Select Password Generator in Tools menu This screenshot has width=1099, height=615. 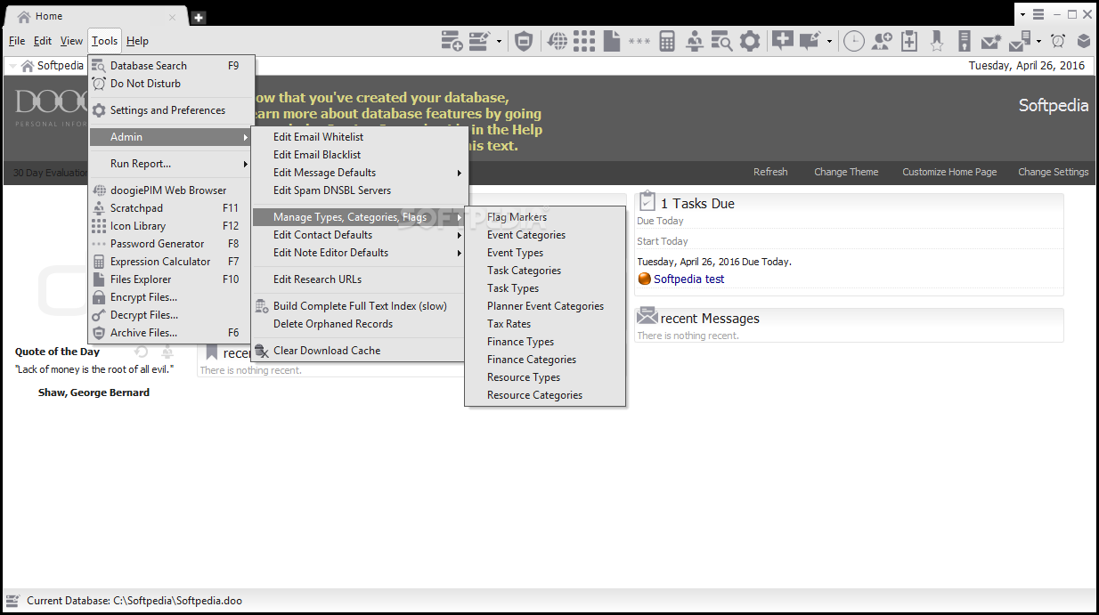coord(171,244)
